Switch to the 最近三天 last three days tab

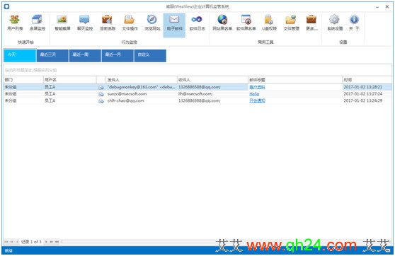(x=52, y=56)
